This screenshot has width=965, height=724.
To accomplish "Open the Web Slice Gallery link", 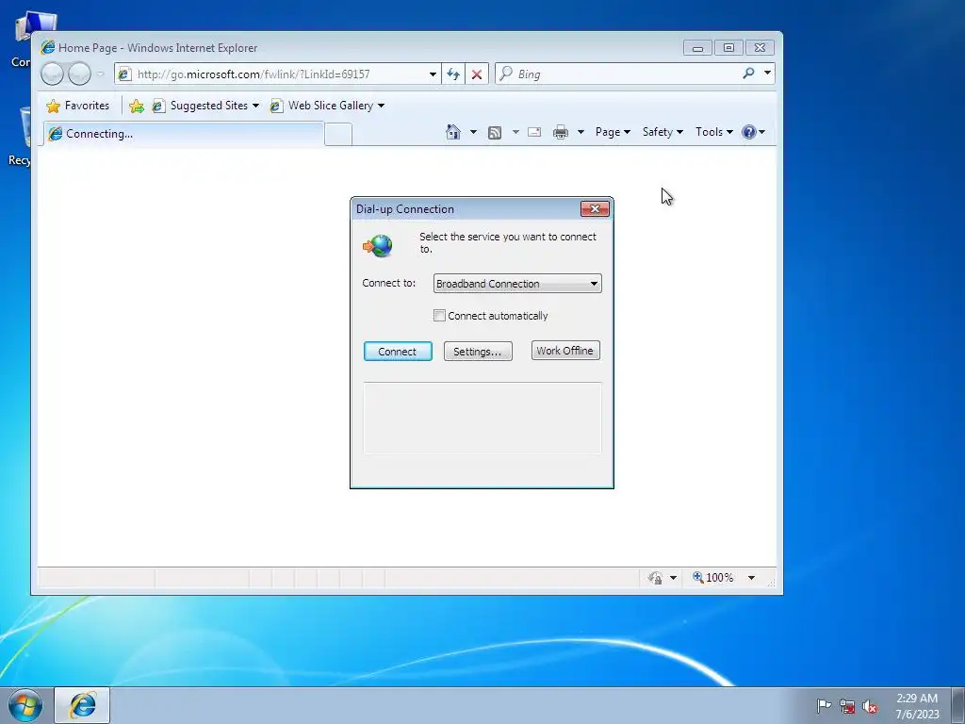I will [328, 106].
